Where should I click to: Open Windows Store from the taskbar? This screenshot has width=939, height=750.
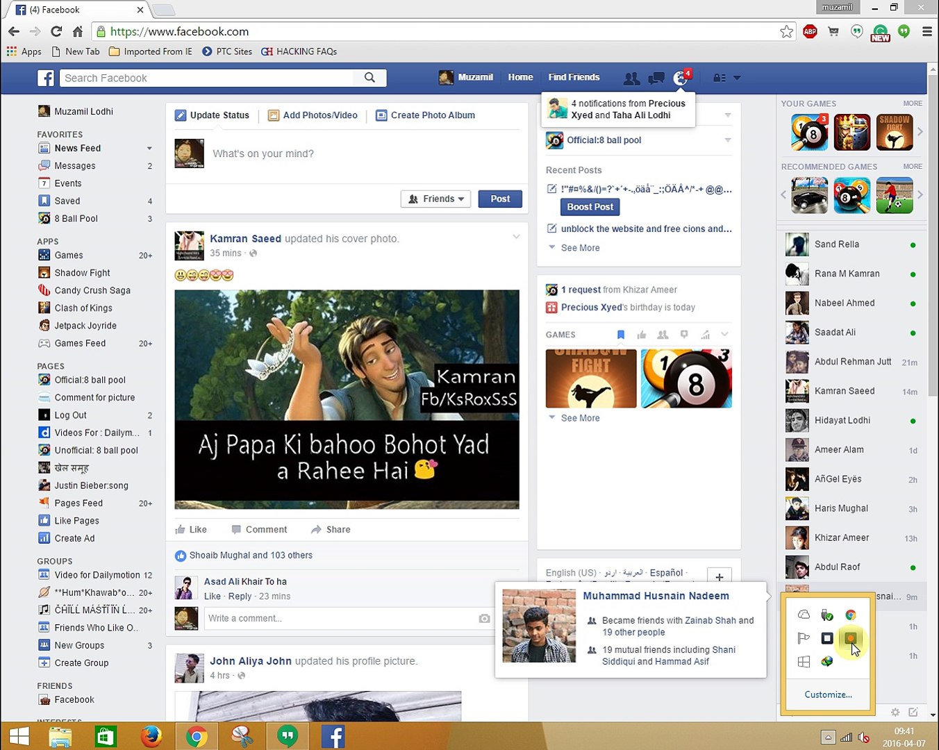[106, 736]
